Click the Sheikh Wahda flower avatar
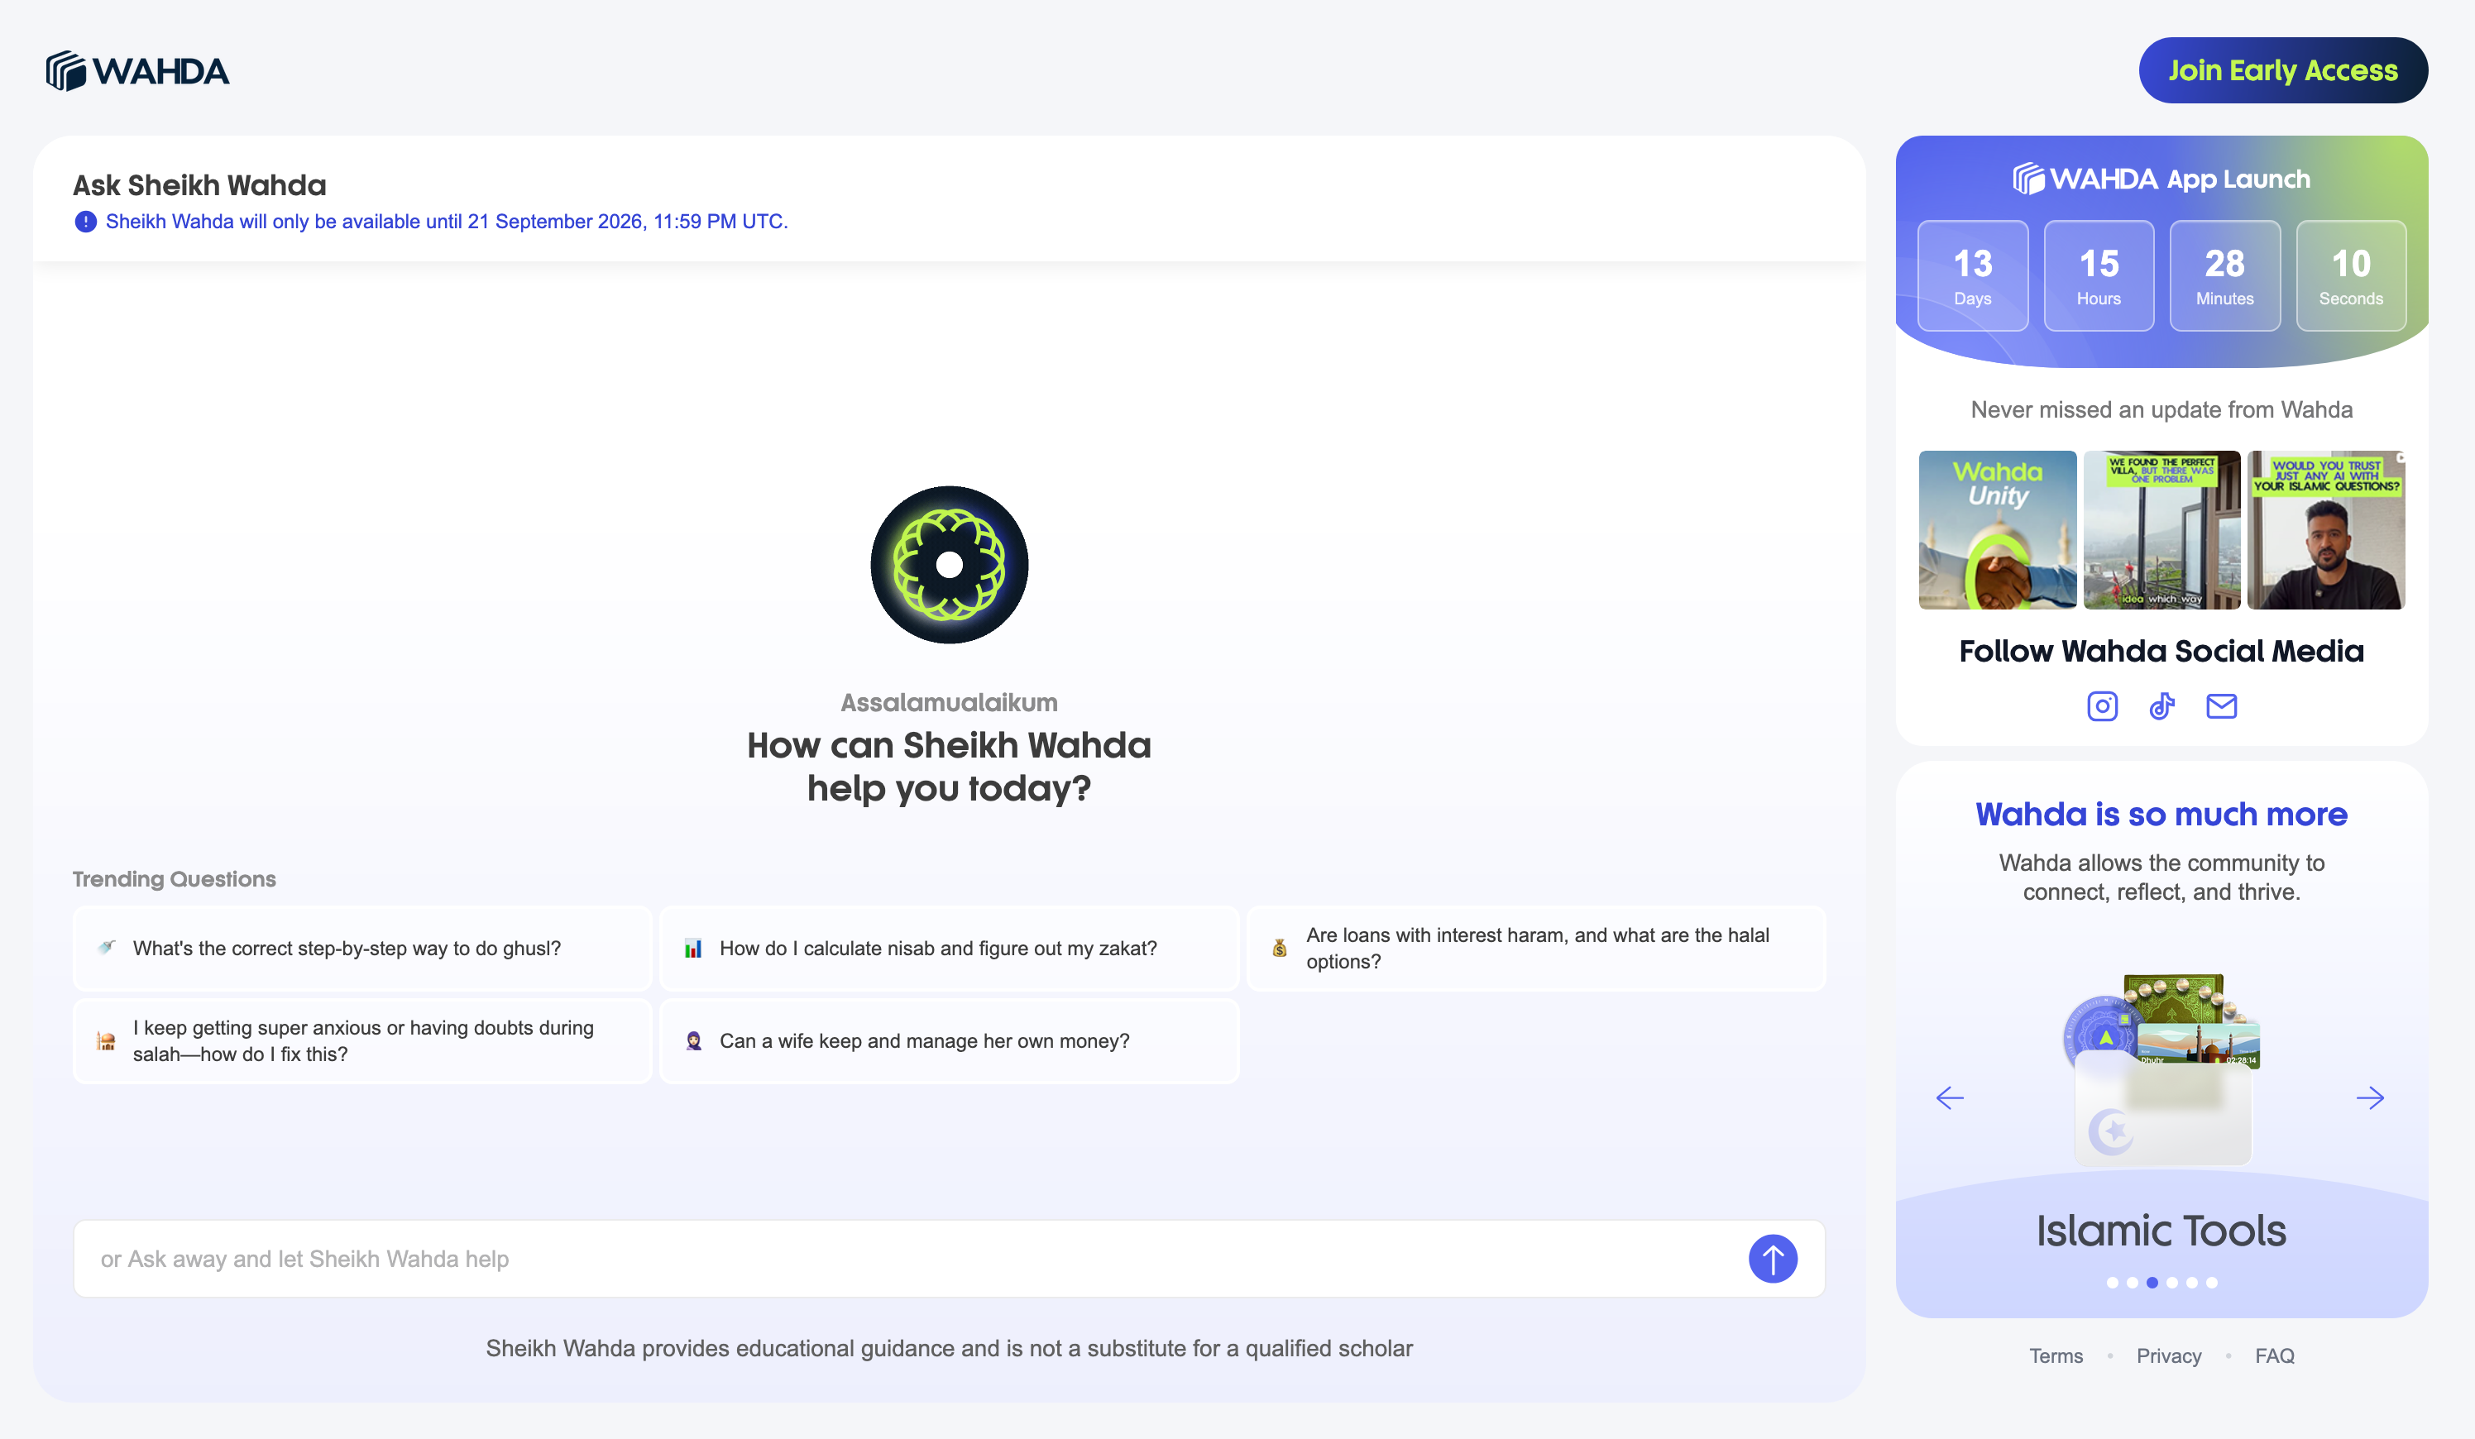Viewport: 2475px width, 1439px height. coord(949,564)
